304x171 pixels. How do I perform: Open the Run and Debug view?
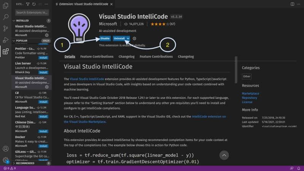point(6,40)
